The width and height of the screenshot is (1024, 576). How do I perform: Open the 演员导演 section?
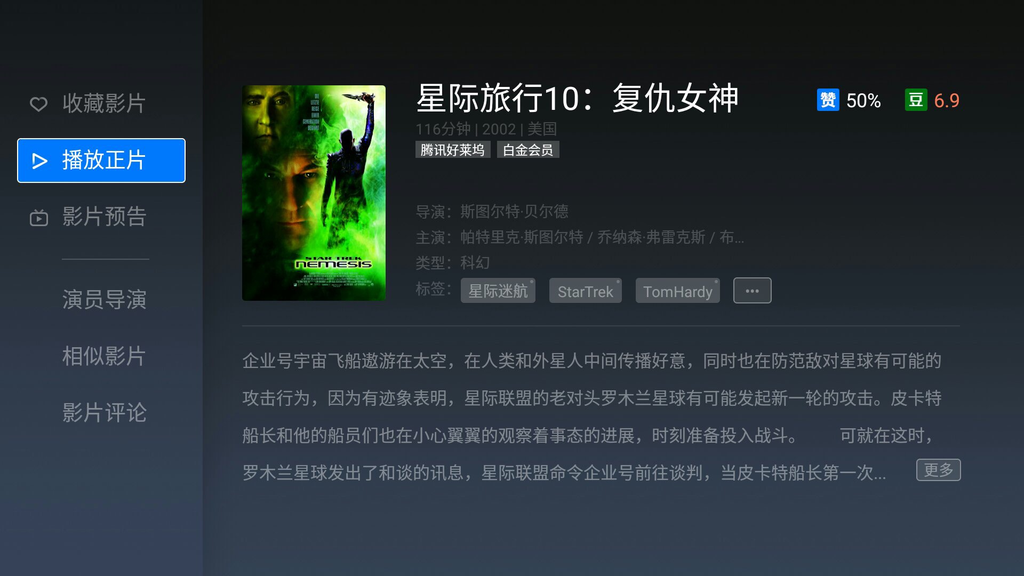point(104,299)
